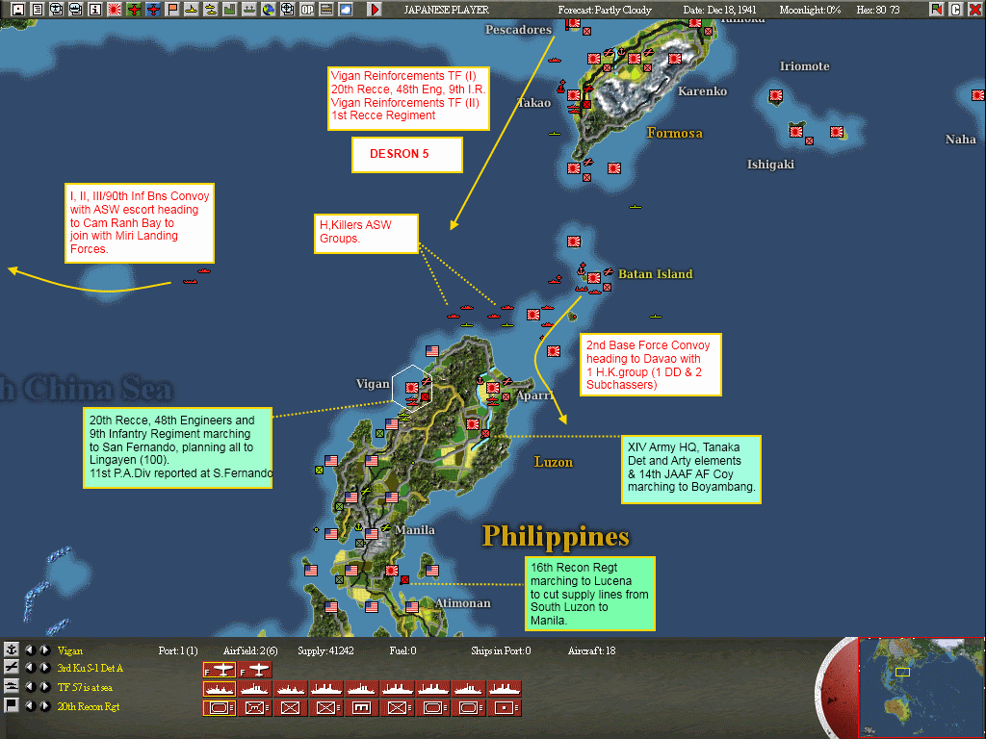Open the single yellow ship icon
This screenshot has height=739, width=986.
pos(192,10)
